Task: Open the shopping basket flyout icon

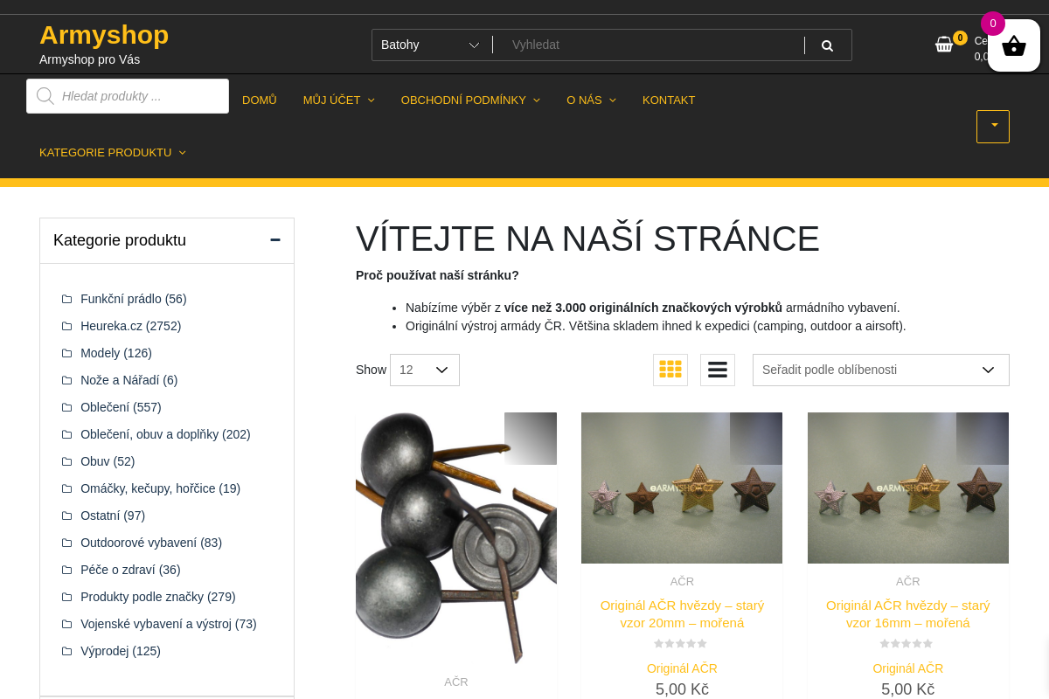Action: [1013, 45]
